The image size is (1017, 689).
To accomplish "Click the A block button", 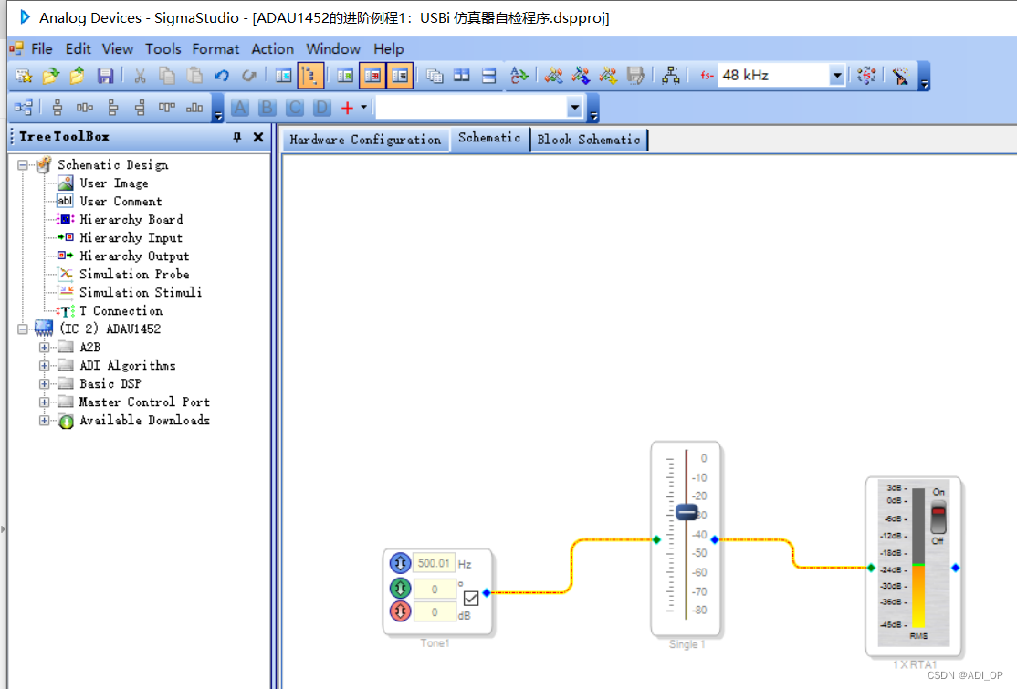I will pyautogui.click(x=240, y=108).
